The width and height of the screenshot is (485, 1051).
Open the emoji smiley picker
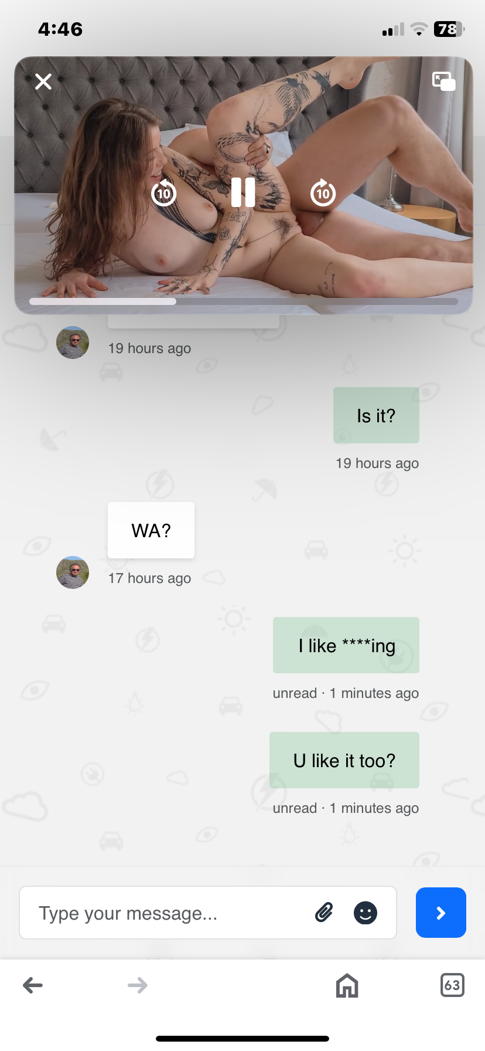(366, 913)
